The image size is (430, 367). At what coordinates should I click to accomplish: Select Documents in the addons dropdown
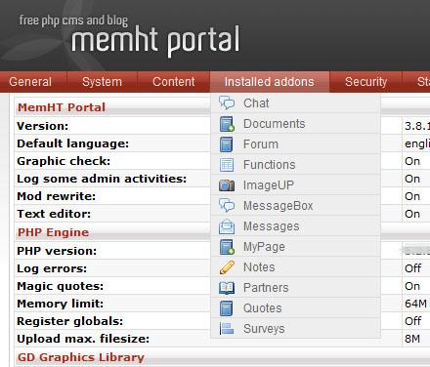coord(295,124)
